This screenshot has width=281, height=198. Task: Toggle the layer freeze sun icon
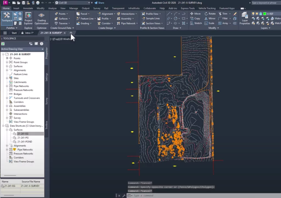tap(257, 14)
